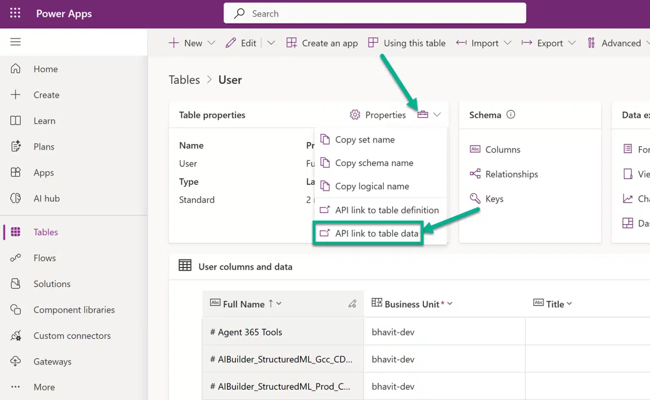Click the hamburger menu to collapse navigation
650x400 pixels.
coord(15,42)
